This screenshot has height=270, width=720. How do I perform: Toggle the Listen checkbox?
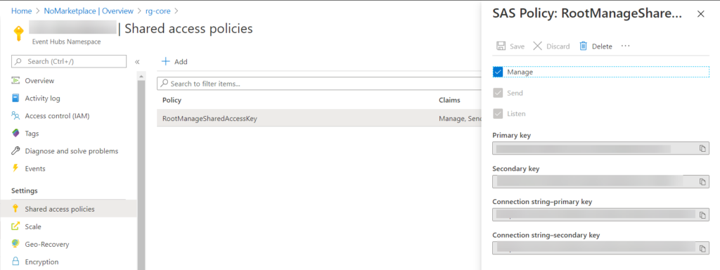pyautogui.click(x=498, y=113)
